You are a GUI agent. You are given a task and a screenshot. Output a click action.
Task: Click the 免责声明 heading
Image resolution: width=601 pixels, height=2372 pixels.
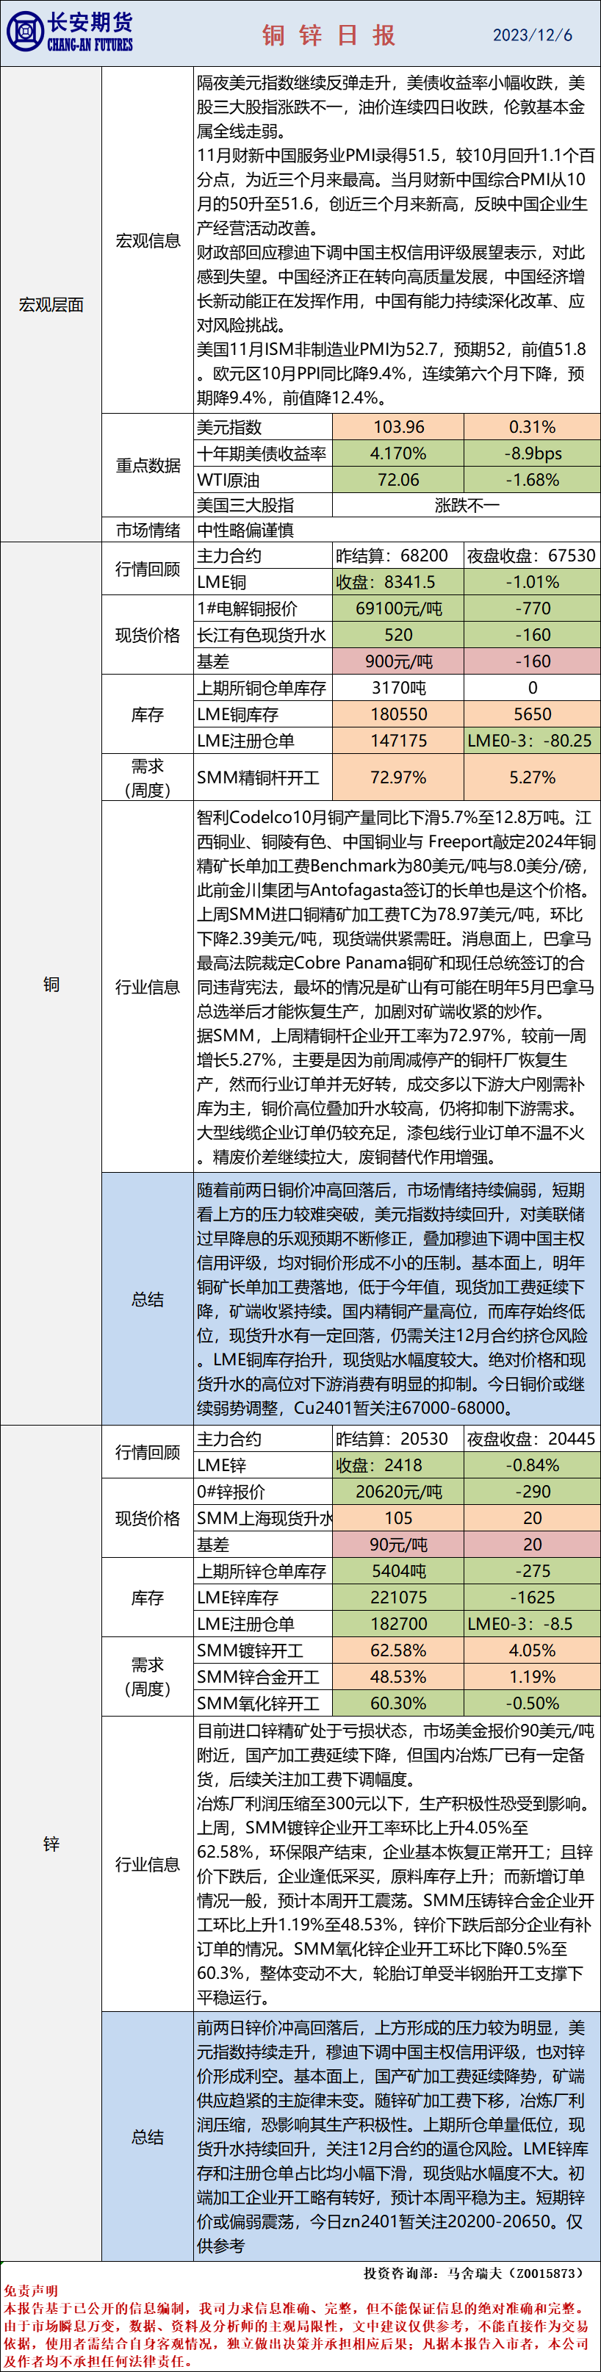pos(29,2290)
